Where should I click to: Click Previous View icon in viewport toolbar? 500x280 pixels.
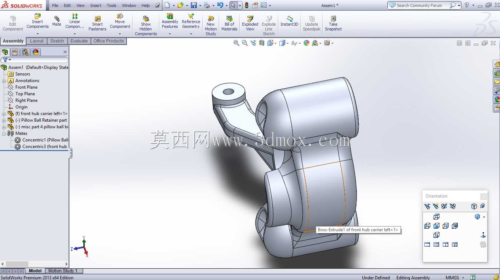[x=253, y=43]
